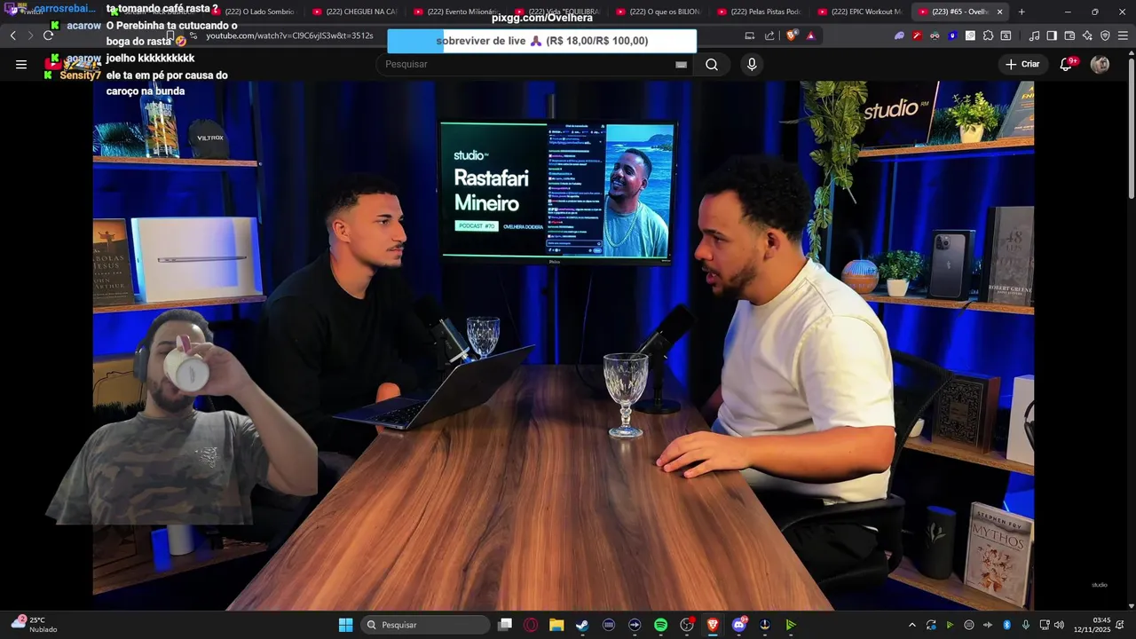Viewport: 1136px width, 639px height.
Task: Open Discord from the taskbar
Action: tap(738, 625)
